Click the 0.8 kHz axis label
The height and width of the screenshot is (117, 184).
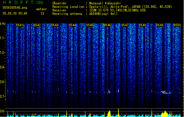tap(3, 82)
